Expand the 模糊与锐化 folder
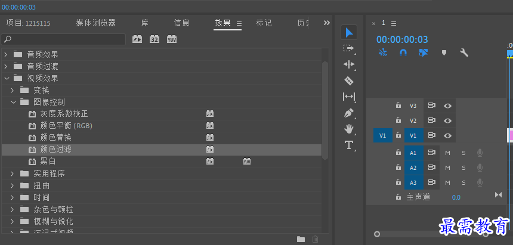 (x=13, y=221)
